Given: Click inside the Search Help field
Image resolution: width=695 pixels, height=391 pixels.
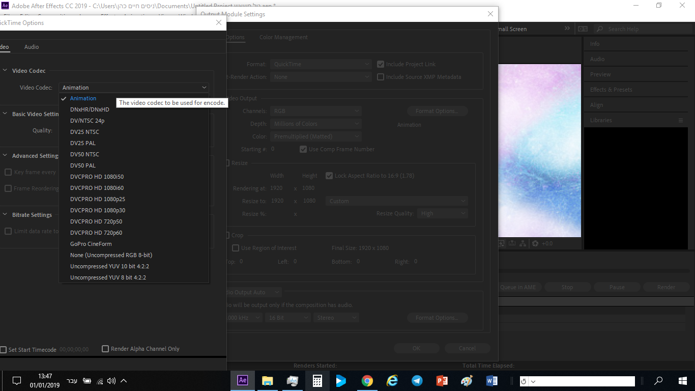Looking at the screenshot, I should point(636,29).
